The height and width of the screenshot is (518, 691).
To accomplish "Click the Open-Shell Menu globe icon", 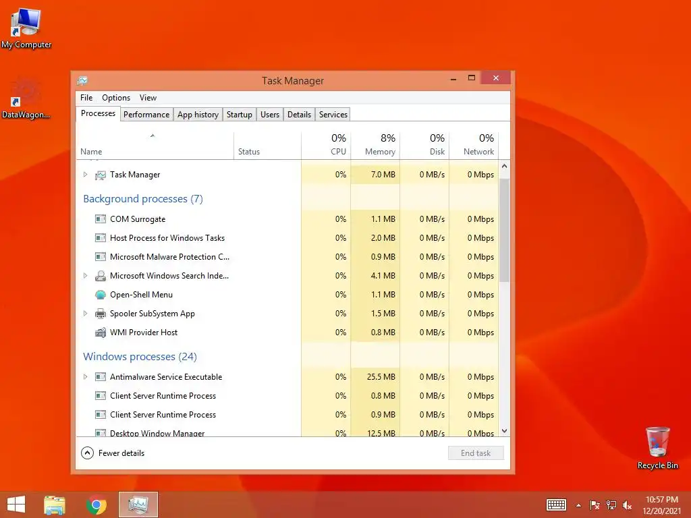I will pos(101,295).
